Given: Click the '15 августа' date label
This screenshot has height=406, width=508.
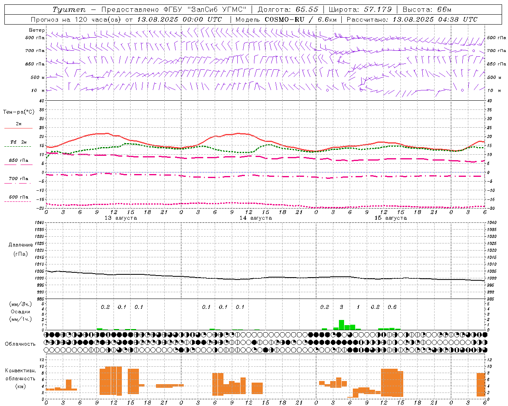Looking at the screenshot, I should click(x=391, y=218).
